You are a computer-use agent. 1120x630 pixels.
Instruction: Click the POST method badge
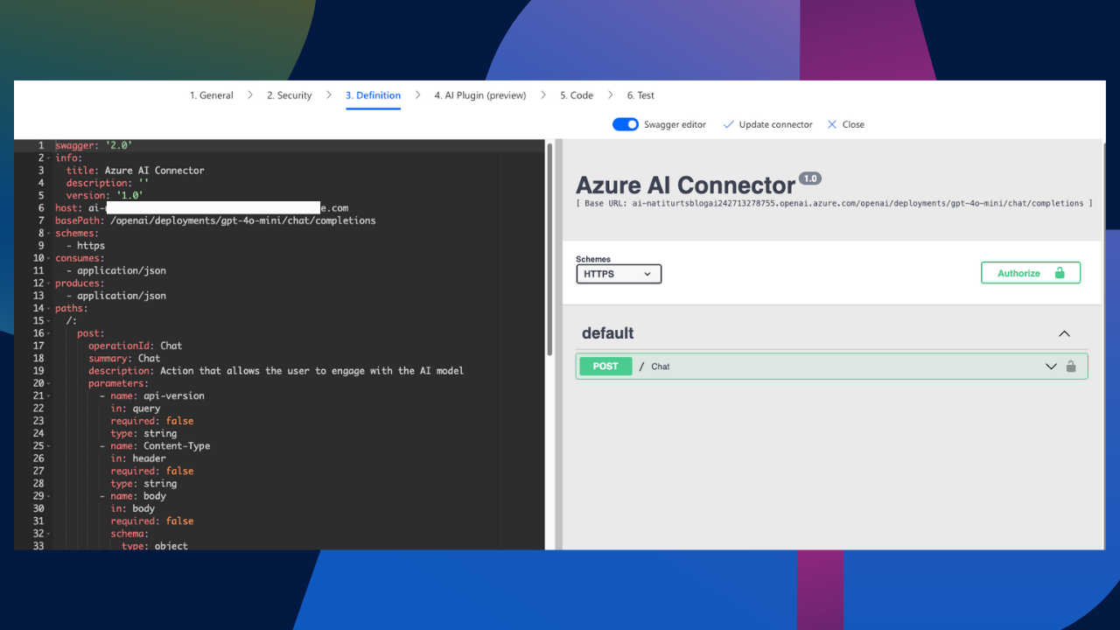click(x=605, y=367)
